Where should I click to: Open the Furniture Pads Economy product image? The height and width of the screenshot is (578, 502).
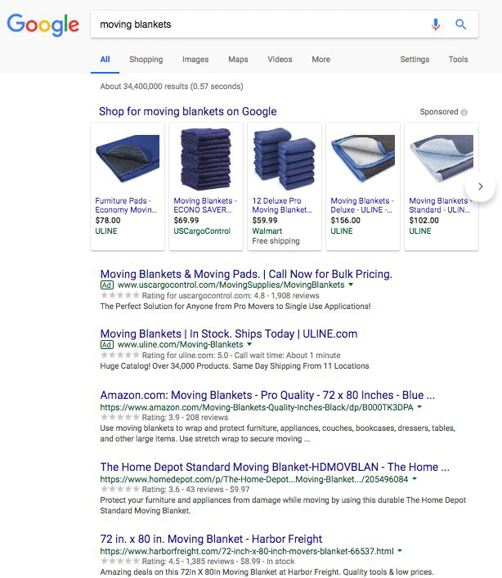coord(128,159)
